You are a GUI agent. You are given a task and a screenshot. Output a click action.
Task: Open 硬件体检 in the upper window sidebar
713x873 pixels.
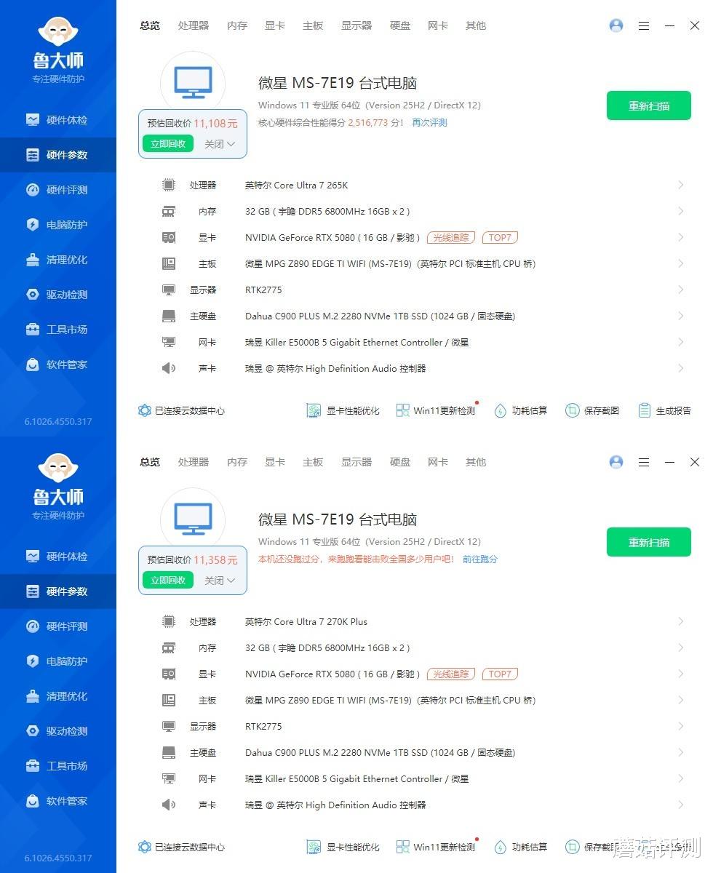pyautogui.click(x=57, y=120)
